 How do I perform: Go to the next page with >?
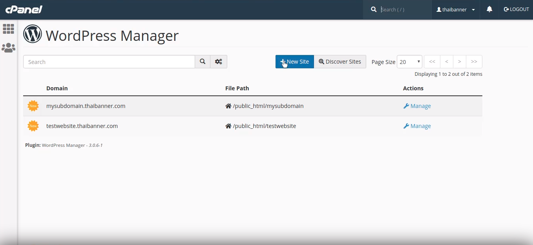coord(459,62)
